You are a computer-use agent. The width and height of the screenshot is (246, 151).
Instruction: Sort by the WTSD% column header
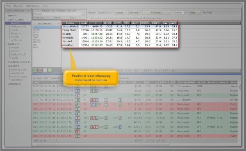coord(145,23)
